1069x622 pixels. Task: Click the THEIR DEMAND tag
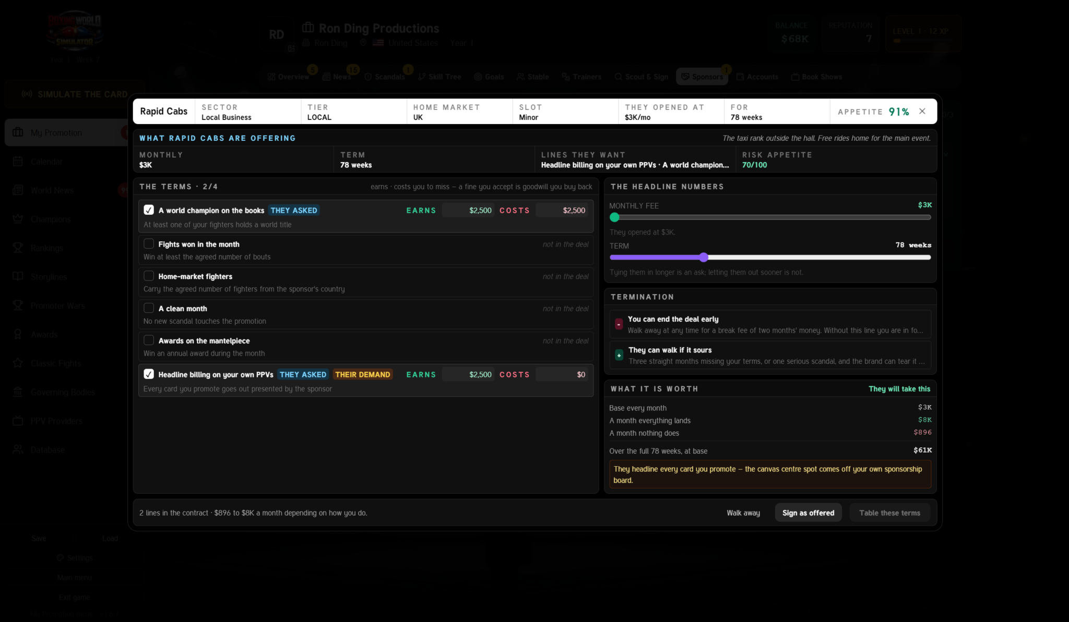[363, 374]
